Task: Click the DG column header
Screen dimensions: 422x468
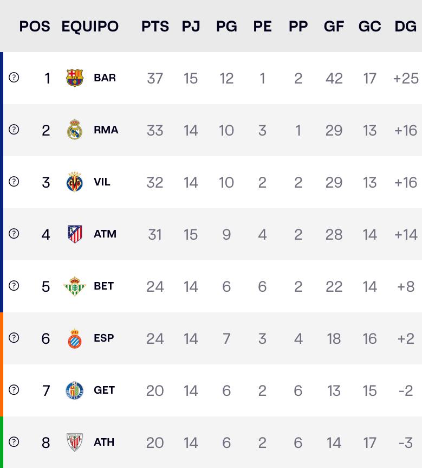Action: click(405, 27)
